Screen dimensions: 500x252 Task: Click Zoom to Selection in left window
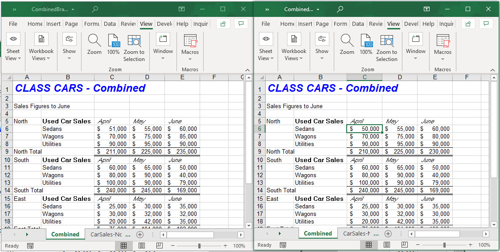click(x=134, y=41)
